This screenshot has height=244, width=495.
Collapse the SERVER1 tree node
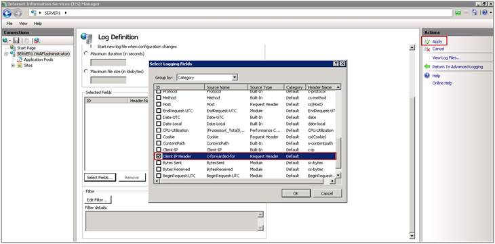pyautogui.click(x=6, y=54)
